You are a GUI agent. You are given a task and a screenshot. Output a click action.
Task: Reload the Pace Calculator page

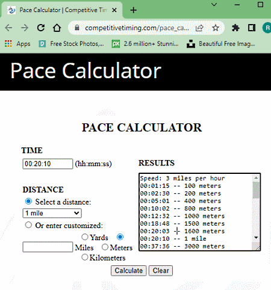point(41,28)
